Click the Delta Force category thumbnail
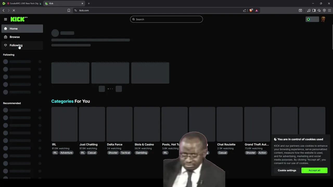The height and width of the screenshot is (187, 333). (119, 124)
